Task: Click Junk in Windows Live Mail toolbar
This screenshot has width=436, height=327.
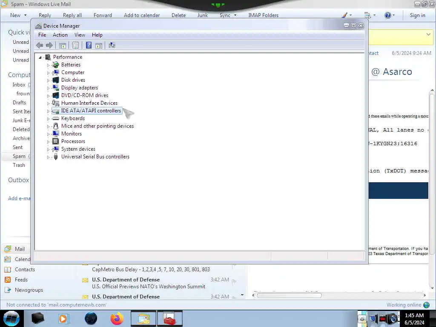Action: click(202, 15)
